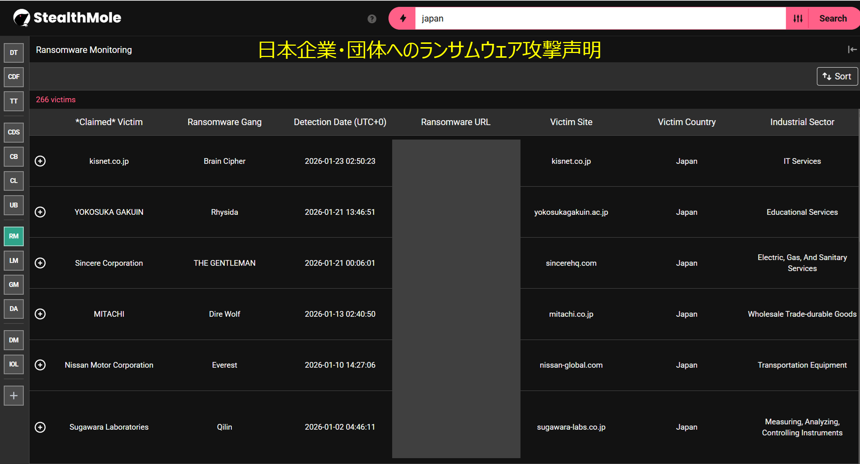Open search filter sliders icon
This screenshot has width=860, height=464.
pos(798,18)
